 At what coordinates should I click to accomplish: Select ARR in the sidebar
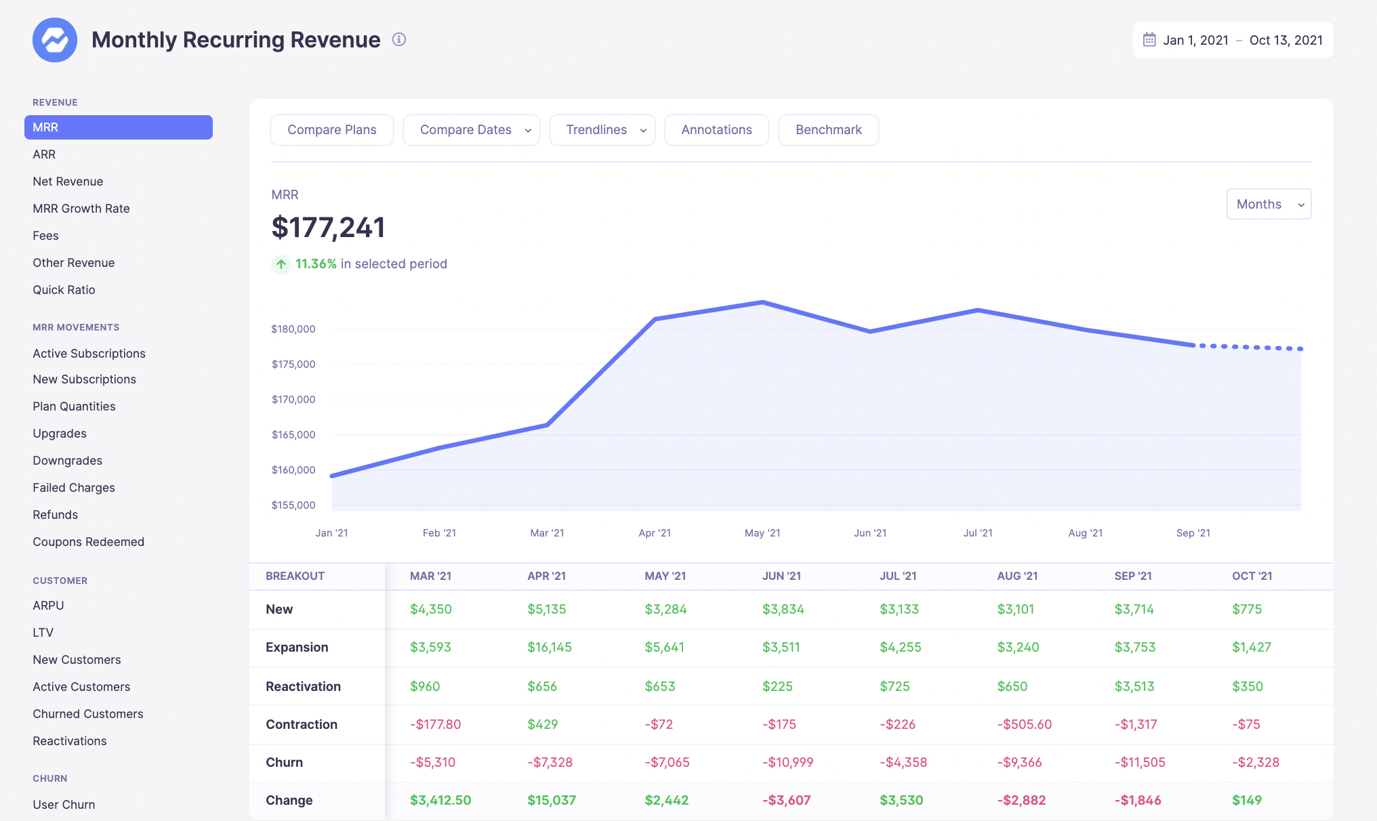pyautogui.click(x=45, y=154)
